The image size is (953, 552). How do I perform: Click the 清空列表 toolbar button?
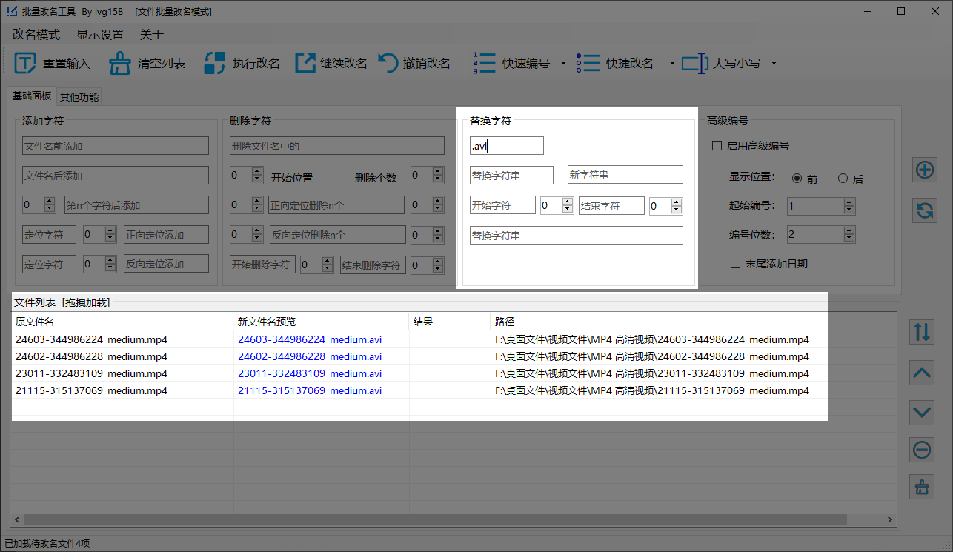click(x=147, y=63)
